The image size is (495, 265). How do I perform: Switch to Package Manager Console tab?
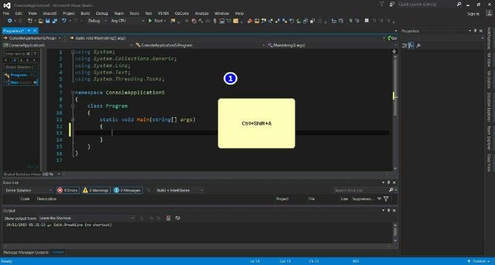point(26,253)
